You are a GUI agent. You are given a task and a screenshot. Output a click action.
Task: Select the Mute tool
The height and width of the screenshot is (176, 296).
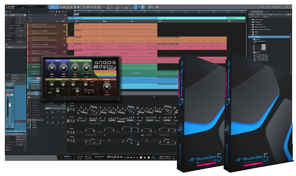(x=71, y=7)
